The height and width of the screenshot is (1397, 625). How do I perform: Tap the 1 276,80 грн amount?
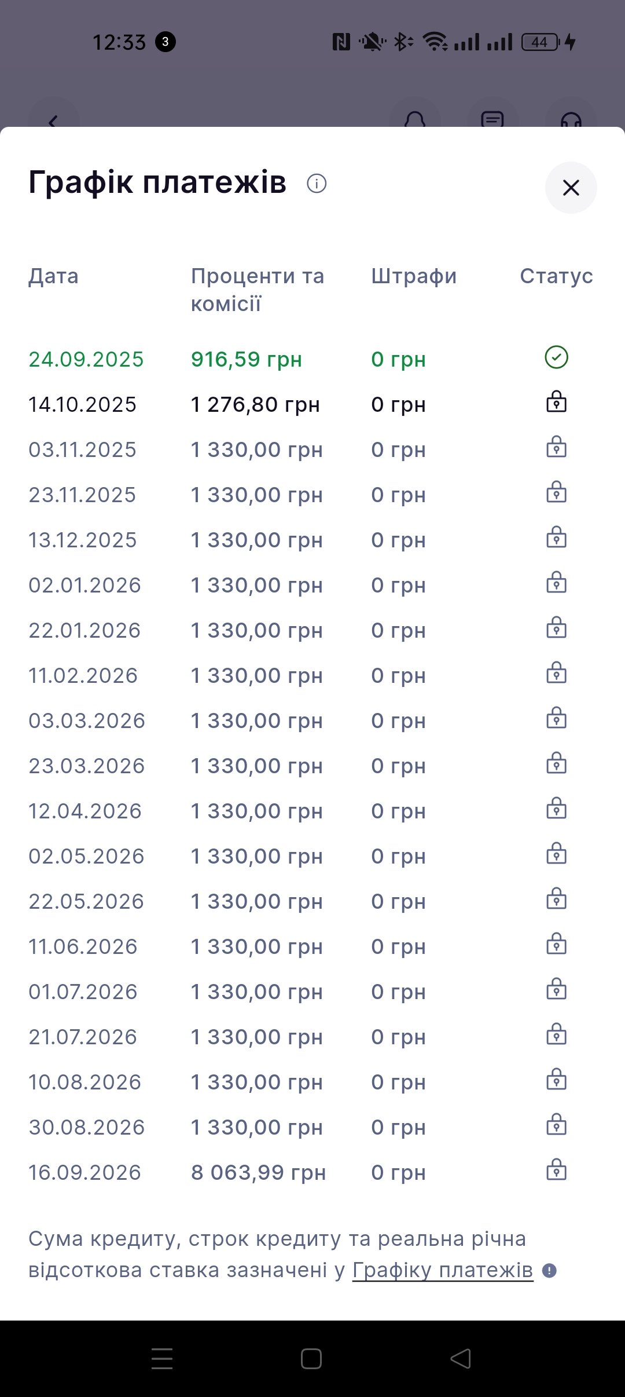click(x=255, y=405)
